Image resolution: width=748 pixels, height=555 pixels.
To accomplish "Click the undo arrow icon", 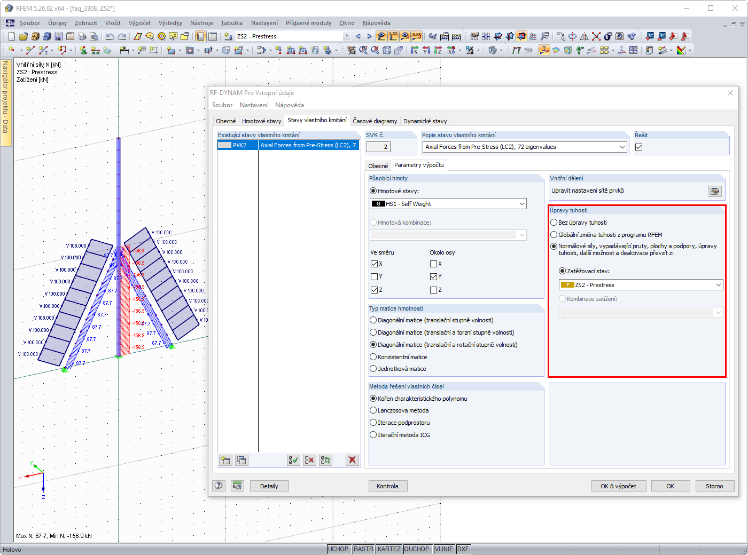I will click(110, 36).
